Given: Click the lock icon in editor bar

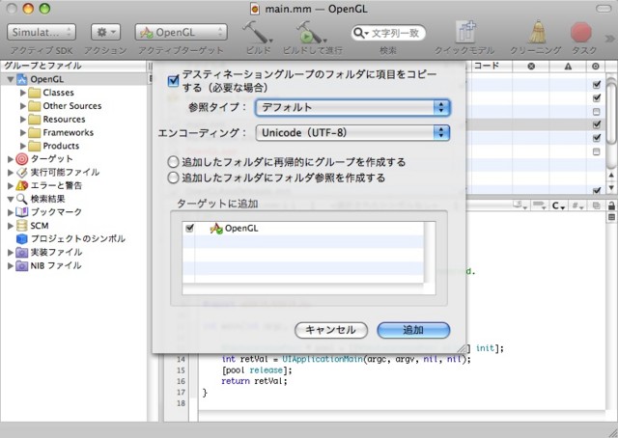Looking at the screenshot, I should [611, 205].
